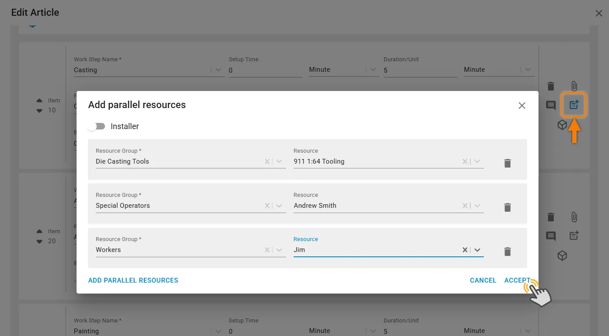Clear the Jim resource selection
Screen dimensions: 609x336
465,250
